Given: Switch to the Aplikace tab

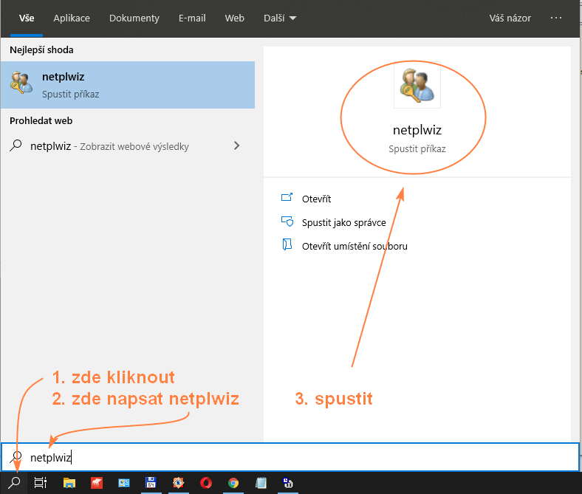Looking at the screenshot, I should pyautogui.click(x=71, y=18).
